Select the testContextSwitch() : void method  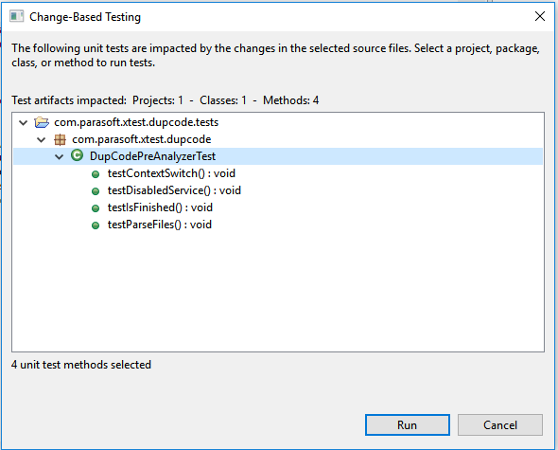(x=171, y=173)
